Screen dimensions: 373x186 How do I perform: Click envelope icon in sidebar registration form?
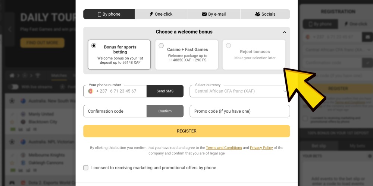point(367,37)
